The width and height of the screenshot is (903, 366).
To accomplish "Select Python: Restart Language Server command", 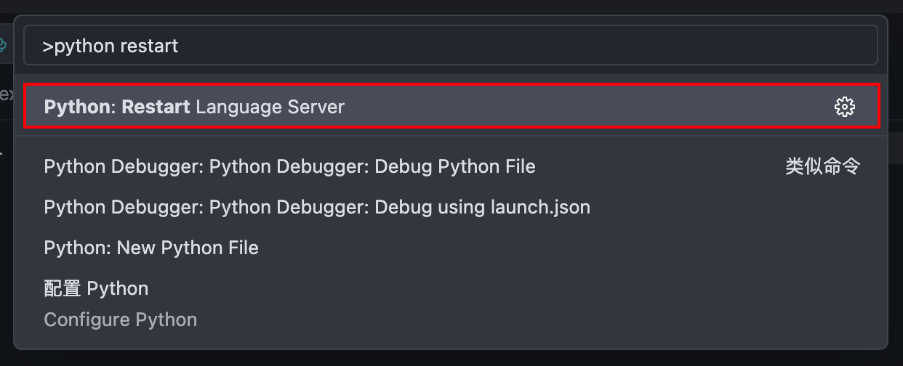I will (194, 107).
